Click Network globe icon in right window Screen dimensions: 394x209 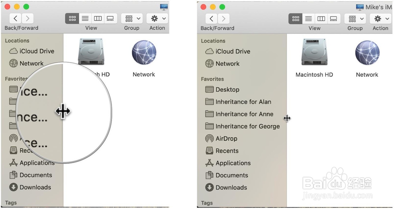[x=367, y=53]
